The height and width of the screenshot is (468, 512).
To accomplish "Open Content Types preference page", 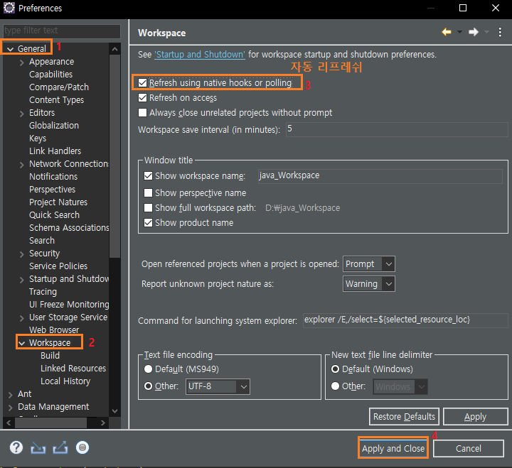I will pos(56,100).
